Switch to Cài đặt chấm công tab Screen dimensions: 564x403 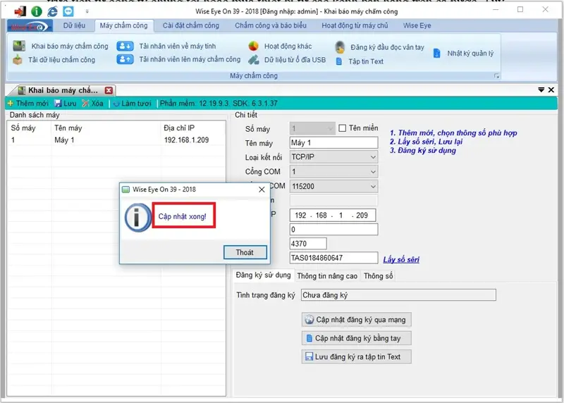pos(191,25)
